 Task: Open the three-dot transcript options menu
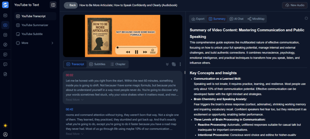click(180, 64)
